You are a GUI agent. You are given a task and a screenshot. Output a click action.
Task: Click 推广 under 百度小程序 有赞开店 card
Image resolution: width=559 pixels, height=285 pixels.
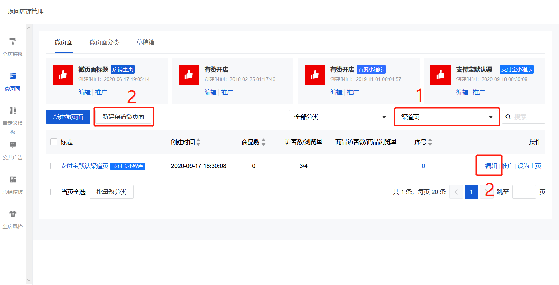point(353,92)
